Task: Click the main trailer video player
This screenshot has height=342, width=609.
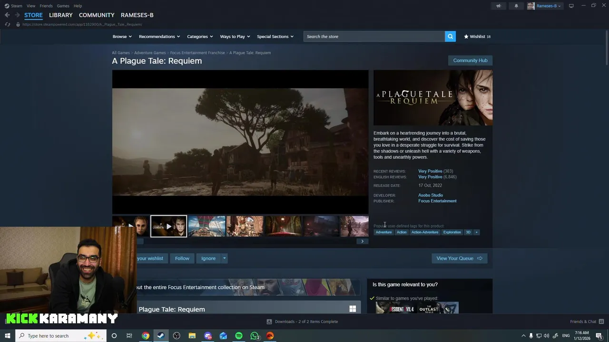Action: coord(240,142)
